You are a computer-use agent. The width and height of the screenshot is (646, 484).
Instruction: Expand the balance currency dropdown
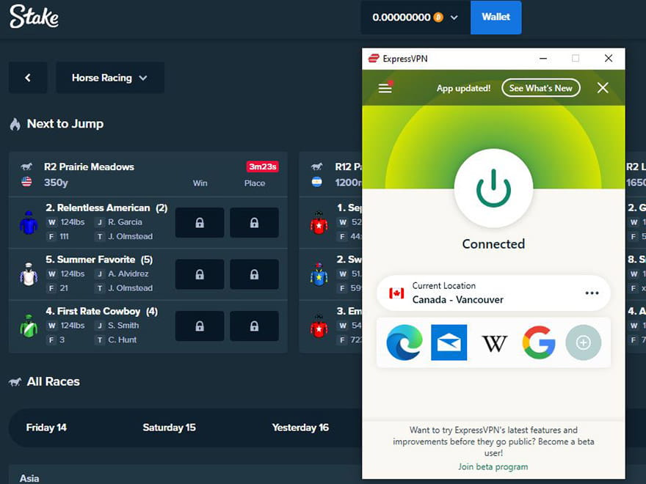pyautogui.click(x=454, y=18)
